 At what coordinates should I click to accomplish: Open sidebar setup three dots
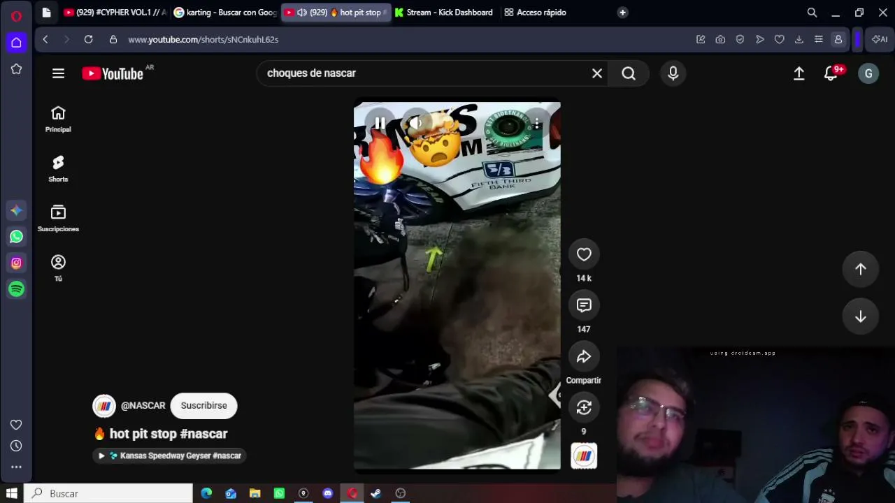[x=16, y=467]
